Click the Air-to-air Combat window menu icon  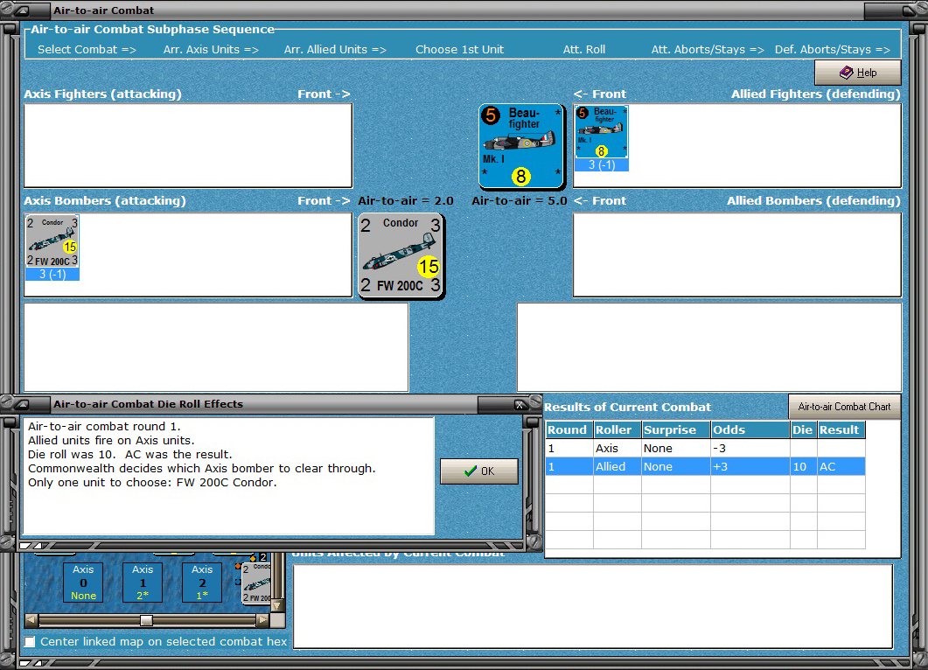(x=20, y=10)
